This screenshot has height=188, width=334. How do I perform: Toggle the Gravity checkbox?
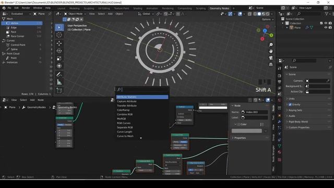(290, 104)
